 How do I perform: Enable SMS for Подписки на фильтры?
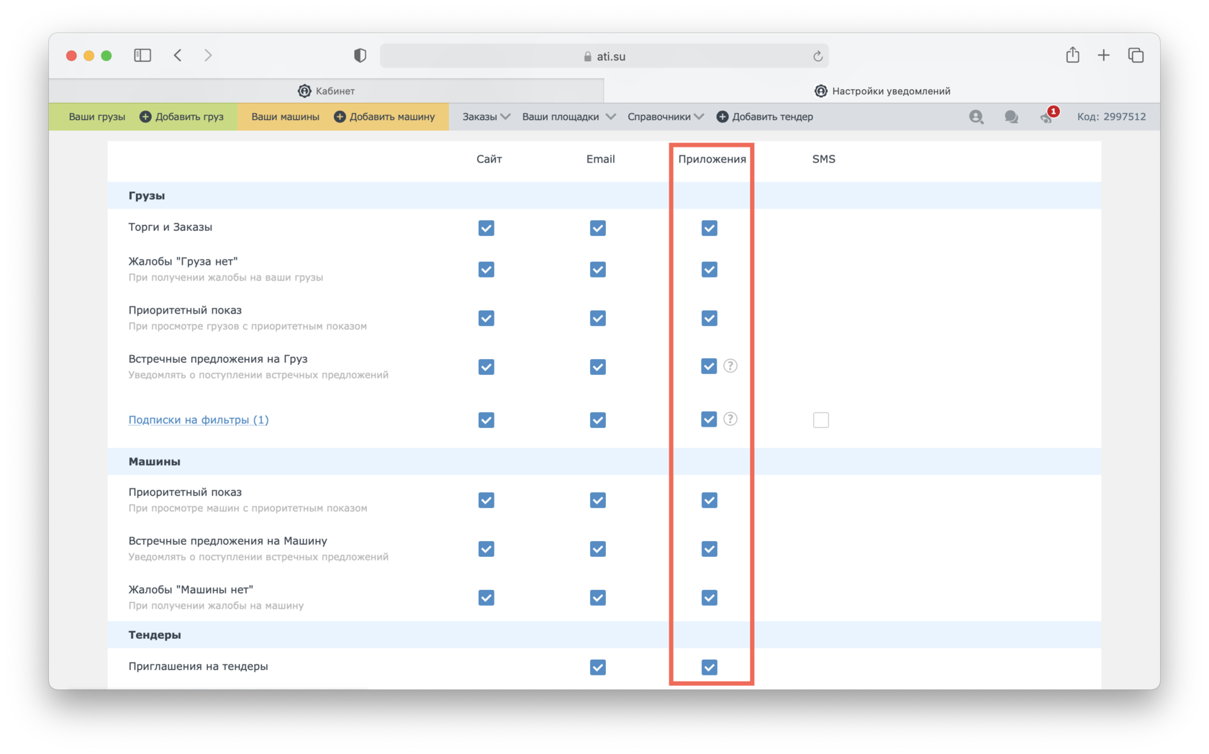(x=821, y=420)
